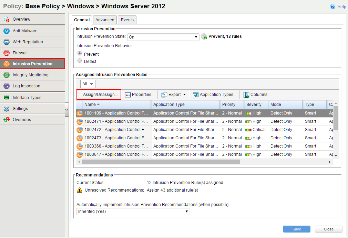Click the rule icon for 1002473
348x238 pixels.
click(x=80, y=138)
